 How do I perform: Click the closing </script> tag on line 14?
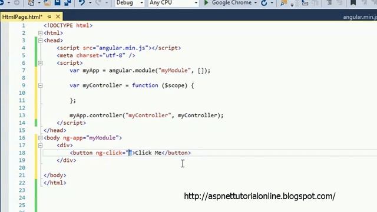point(71,123)
